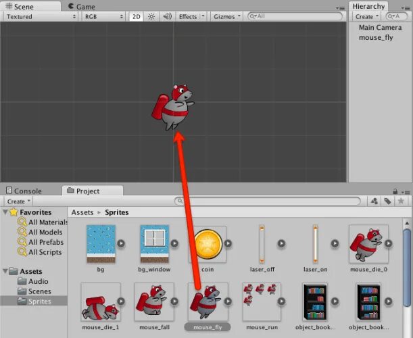Select the Hierarchy tab
The image size is (413, 338).
(x=368, y=6)
